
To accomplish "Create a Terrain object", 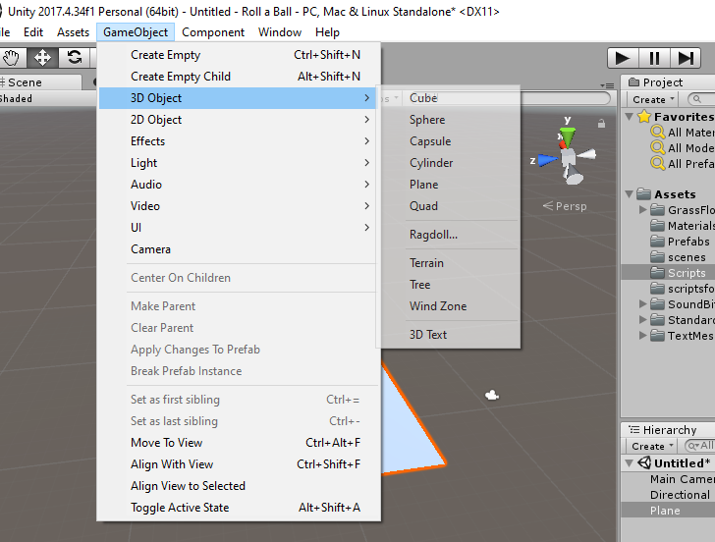I will coord(449,262).
